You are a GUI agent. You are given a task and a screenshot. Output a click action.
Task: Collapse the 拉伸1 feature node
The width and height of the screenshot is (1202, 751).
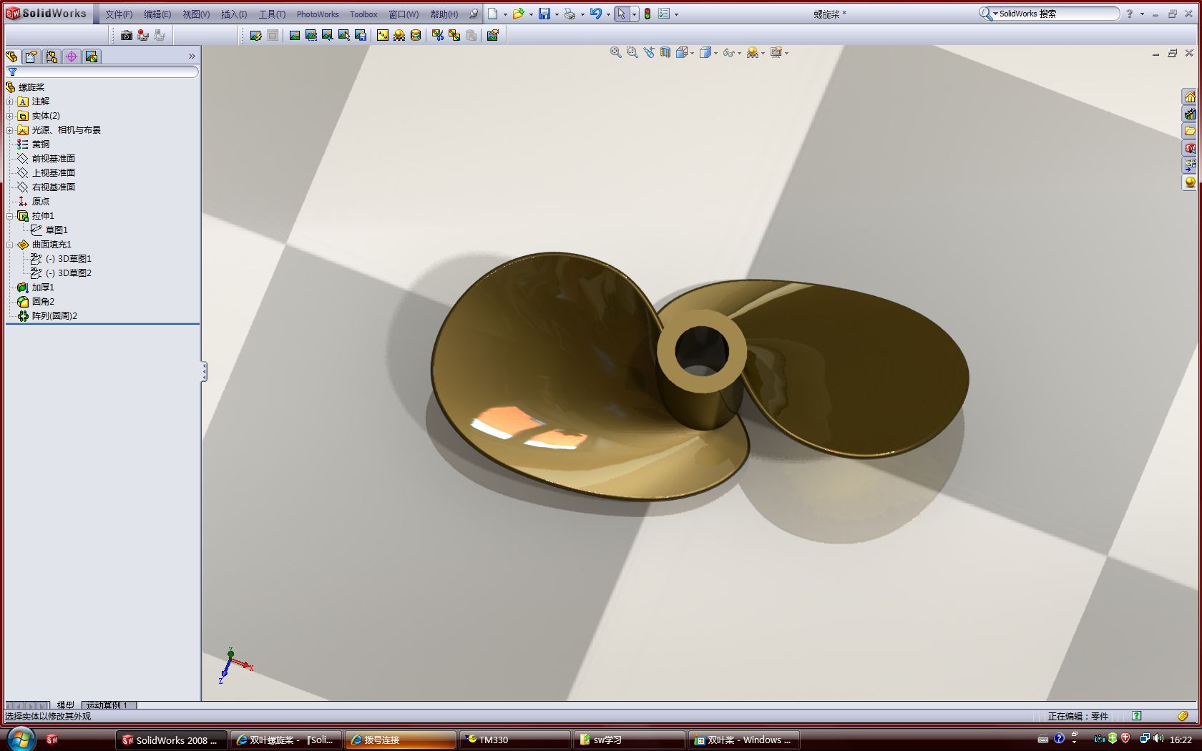[x=10, y=216]
